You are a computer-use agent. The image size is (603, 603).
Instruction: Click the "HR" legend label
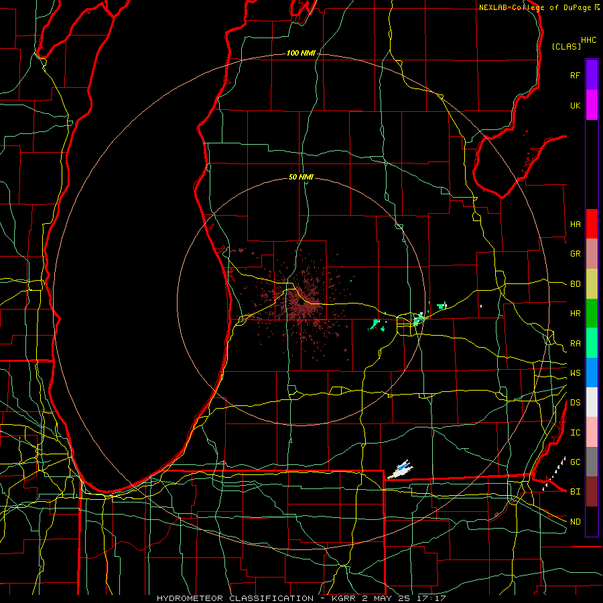[575, 314]
